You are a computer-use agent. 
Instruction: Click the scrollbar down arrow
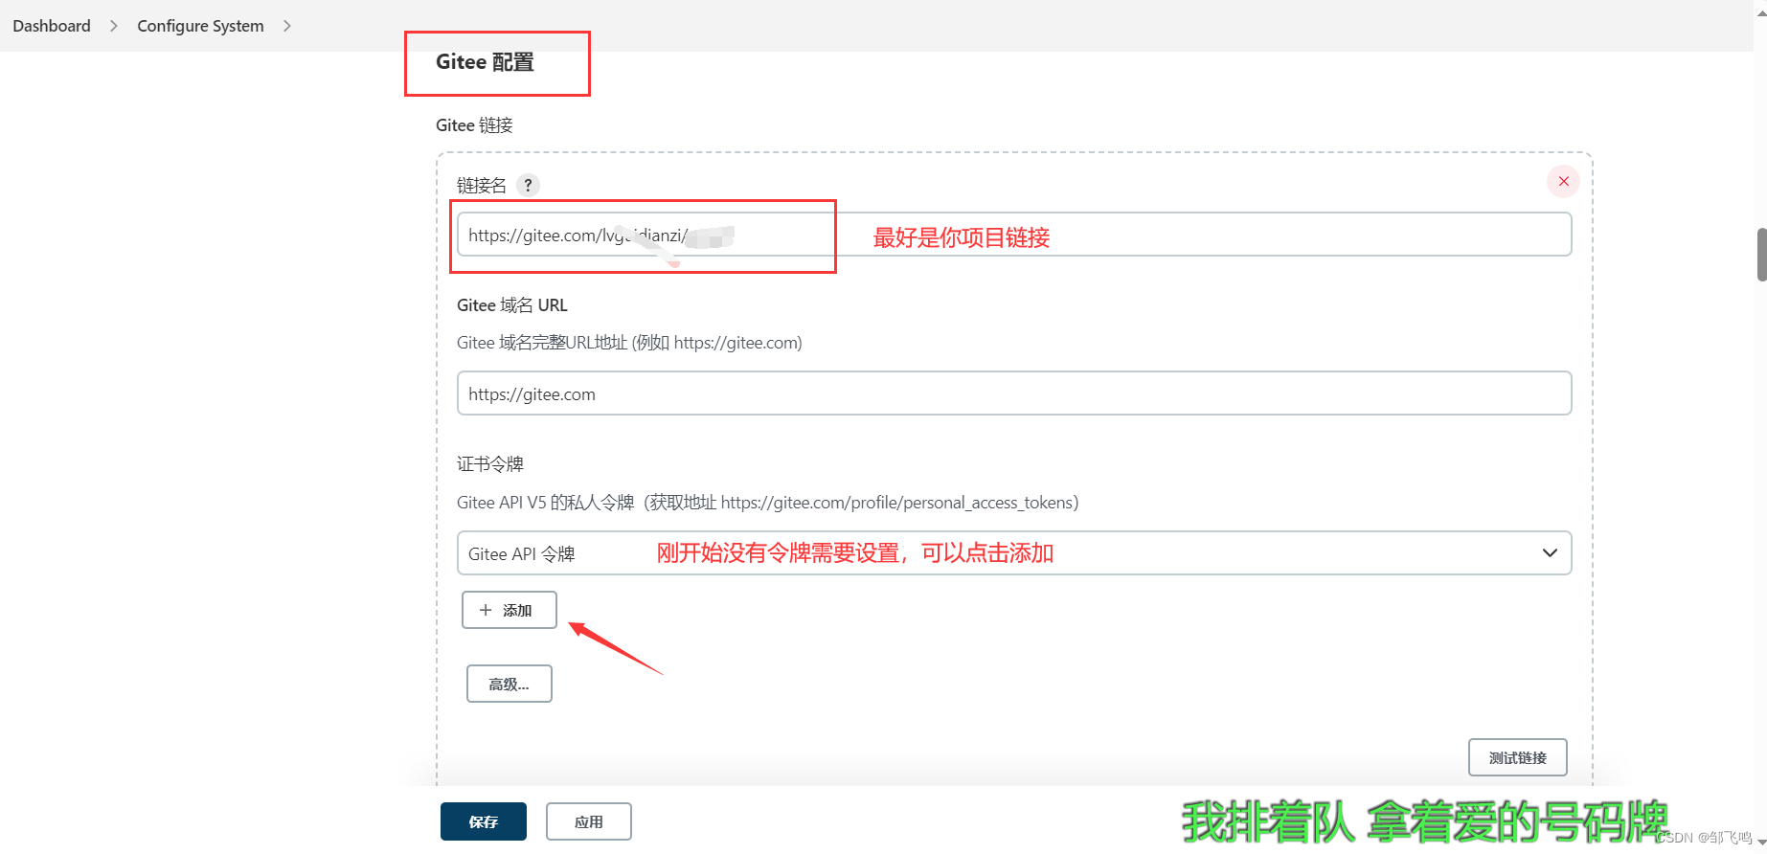click(x=1761, y=843)
